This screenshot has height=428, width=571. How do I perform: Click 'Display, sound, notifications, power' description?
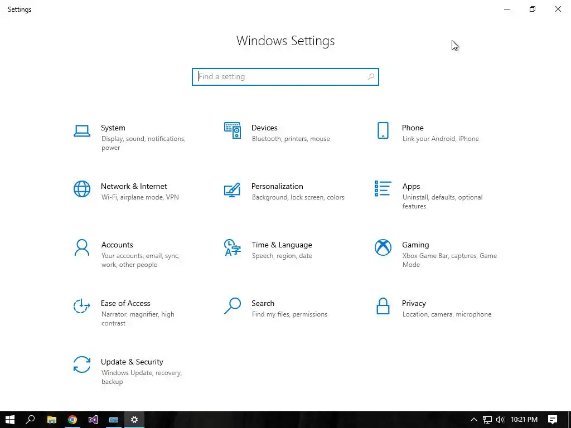143,143
